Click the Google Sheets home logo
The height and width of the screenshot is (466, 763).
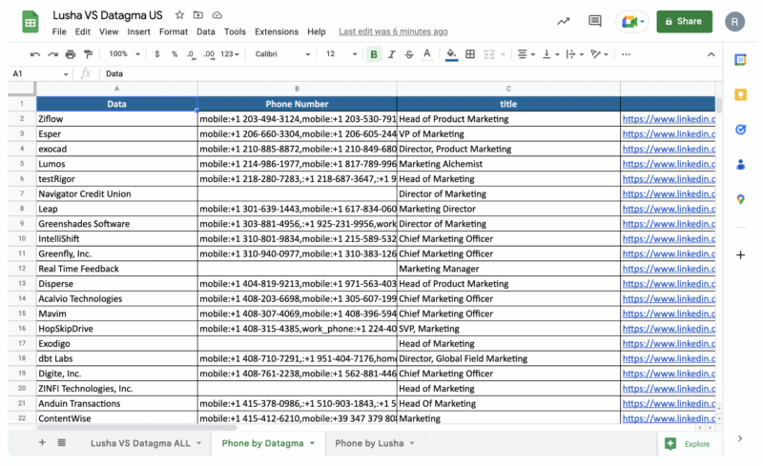point(31,22)
